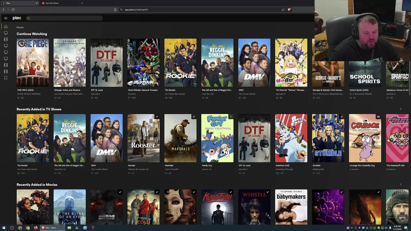Close the Plex browser tab
411x231 pixels.
[37, 3]
